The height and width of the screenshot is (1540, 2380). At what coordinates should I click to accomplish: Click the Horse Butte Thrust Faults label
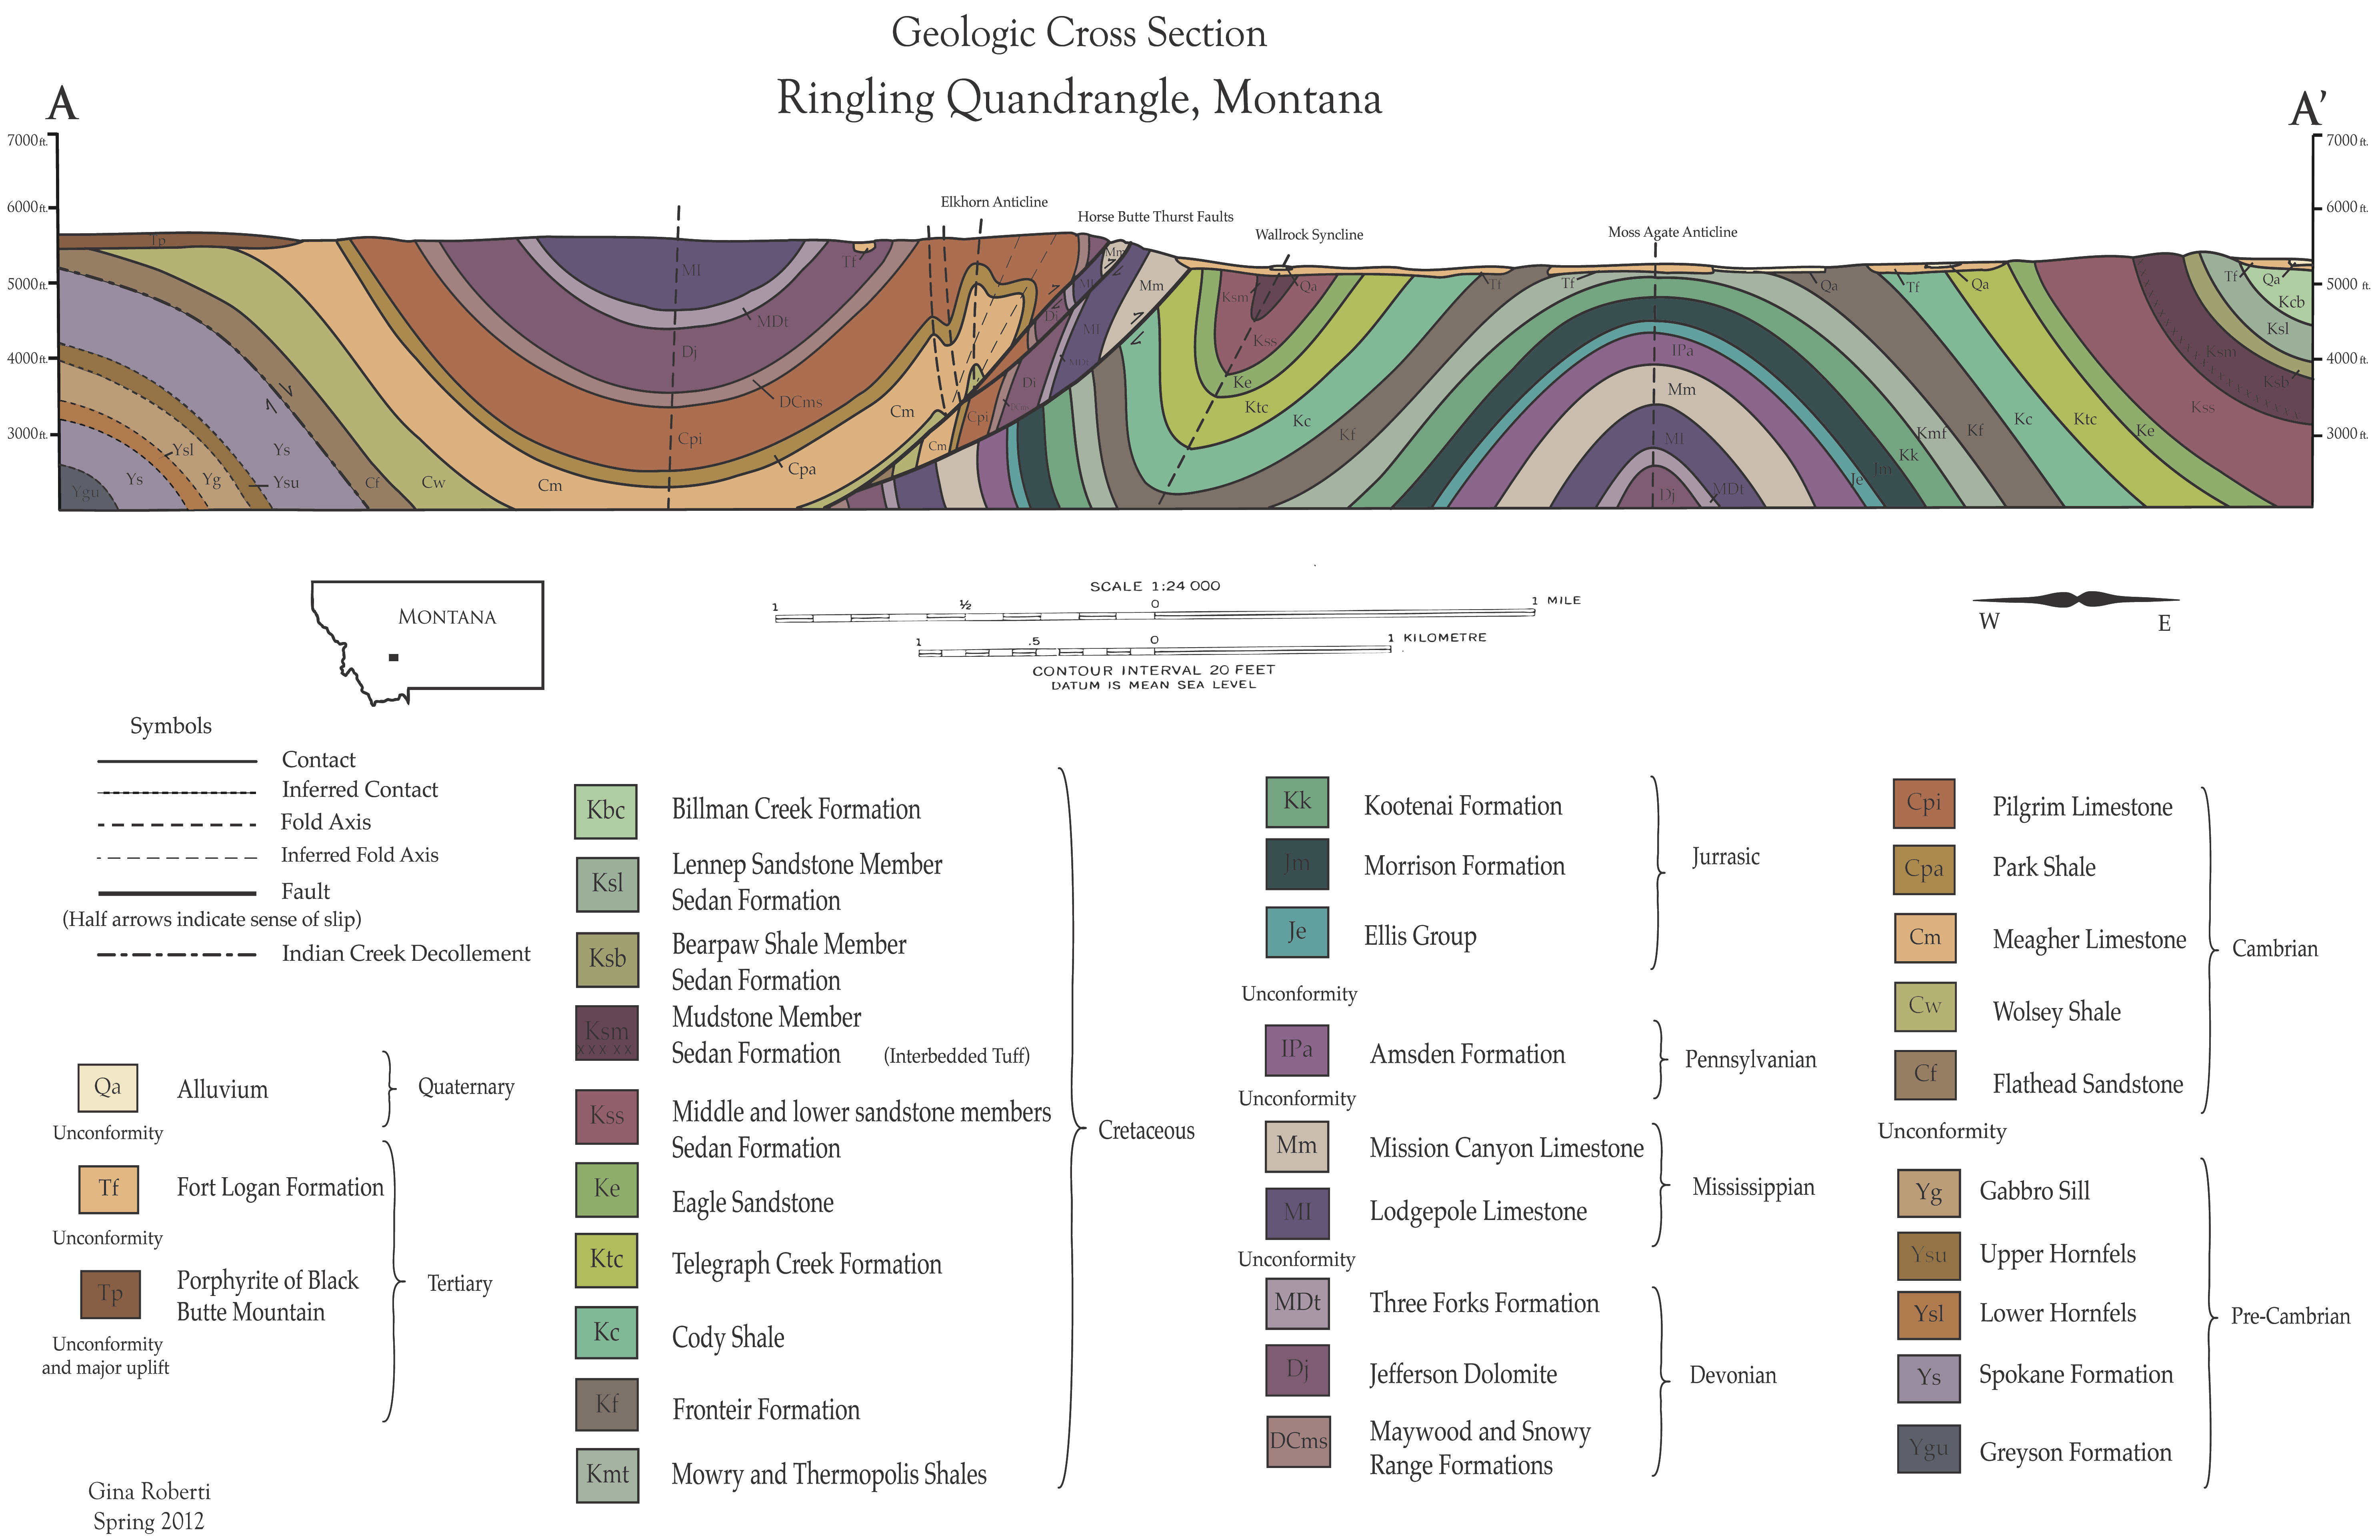point(1155,217)
